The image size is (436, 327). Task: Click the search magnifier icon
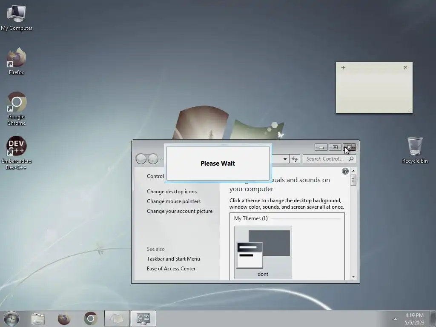(x=351, y=159)
